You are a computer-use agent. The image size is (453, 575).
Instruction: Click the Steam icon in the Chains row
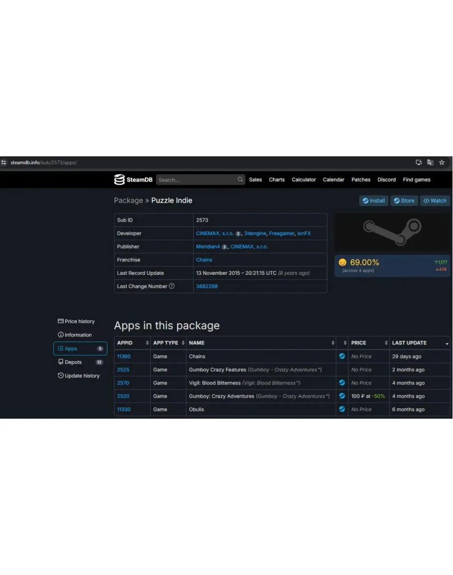tap(342, 356)
